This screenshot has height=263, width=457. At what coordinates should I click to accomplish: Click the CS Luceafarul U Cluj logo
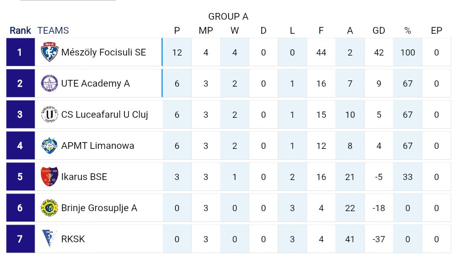(50, 115)
